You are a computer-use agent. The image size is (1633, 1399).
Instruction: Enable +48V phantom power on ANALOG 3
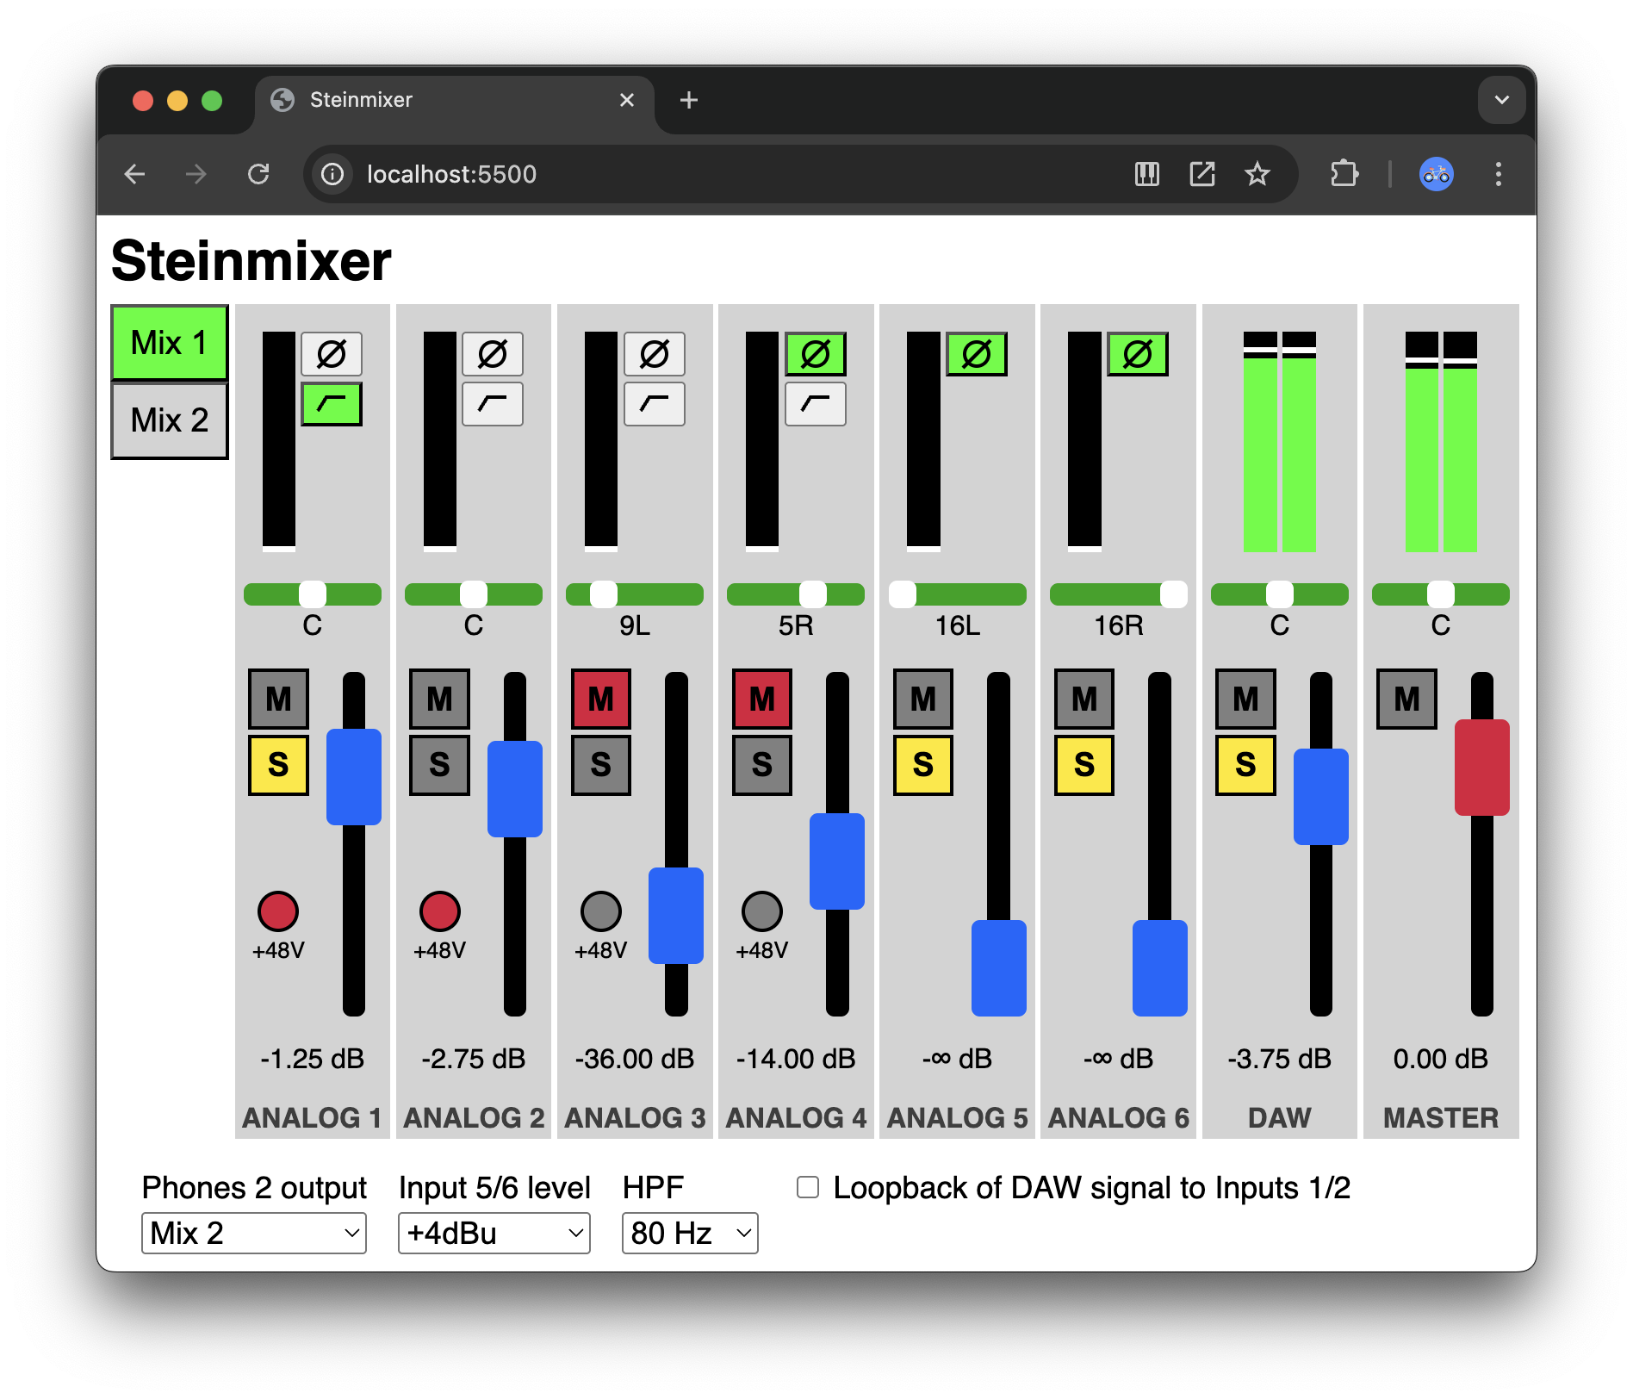[601, 911]
